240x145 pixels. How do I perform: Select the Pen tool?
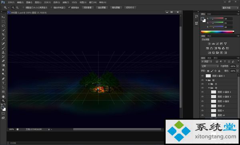coord(3,79)
